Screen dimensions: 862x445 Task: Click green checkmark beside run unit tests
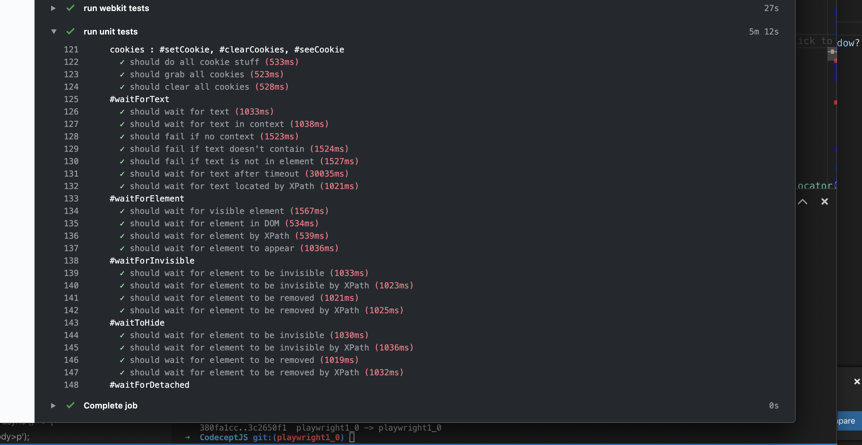click(x=70, y=32)
